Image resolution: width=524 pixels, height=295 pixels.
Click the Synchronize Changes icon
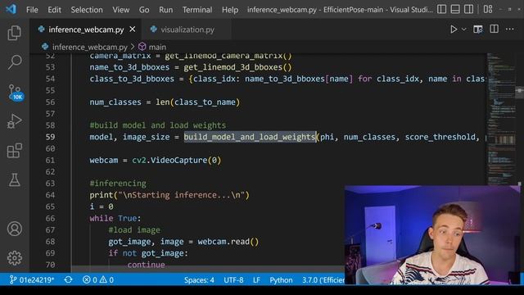(69, 279)
